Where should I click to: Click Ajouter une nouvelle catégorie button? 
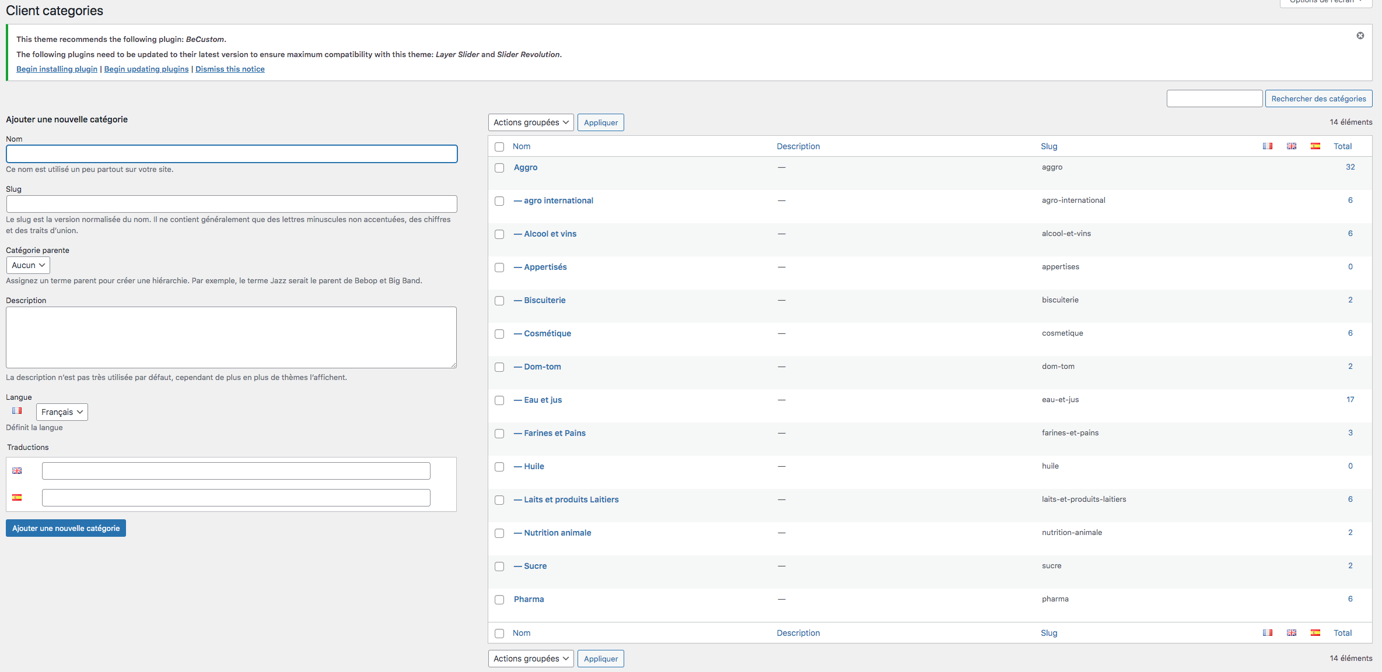tap(66, 528)
